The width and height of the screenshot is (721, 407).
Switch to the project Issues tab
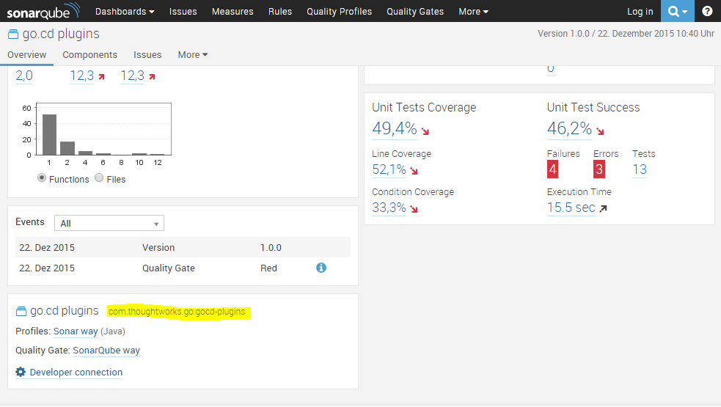pos(147,55)
